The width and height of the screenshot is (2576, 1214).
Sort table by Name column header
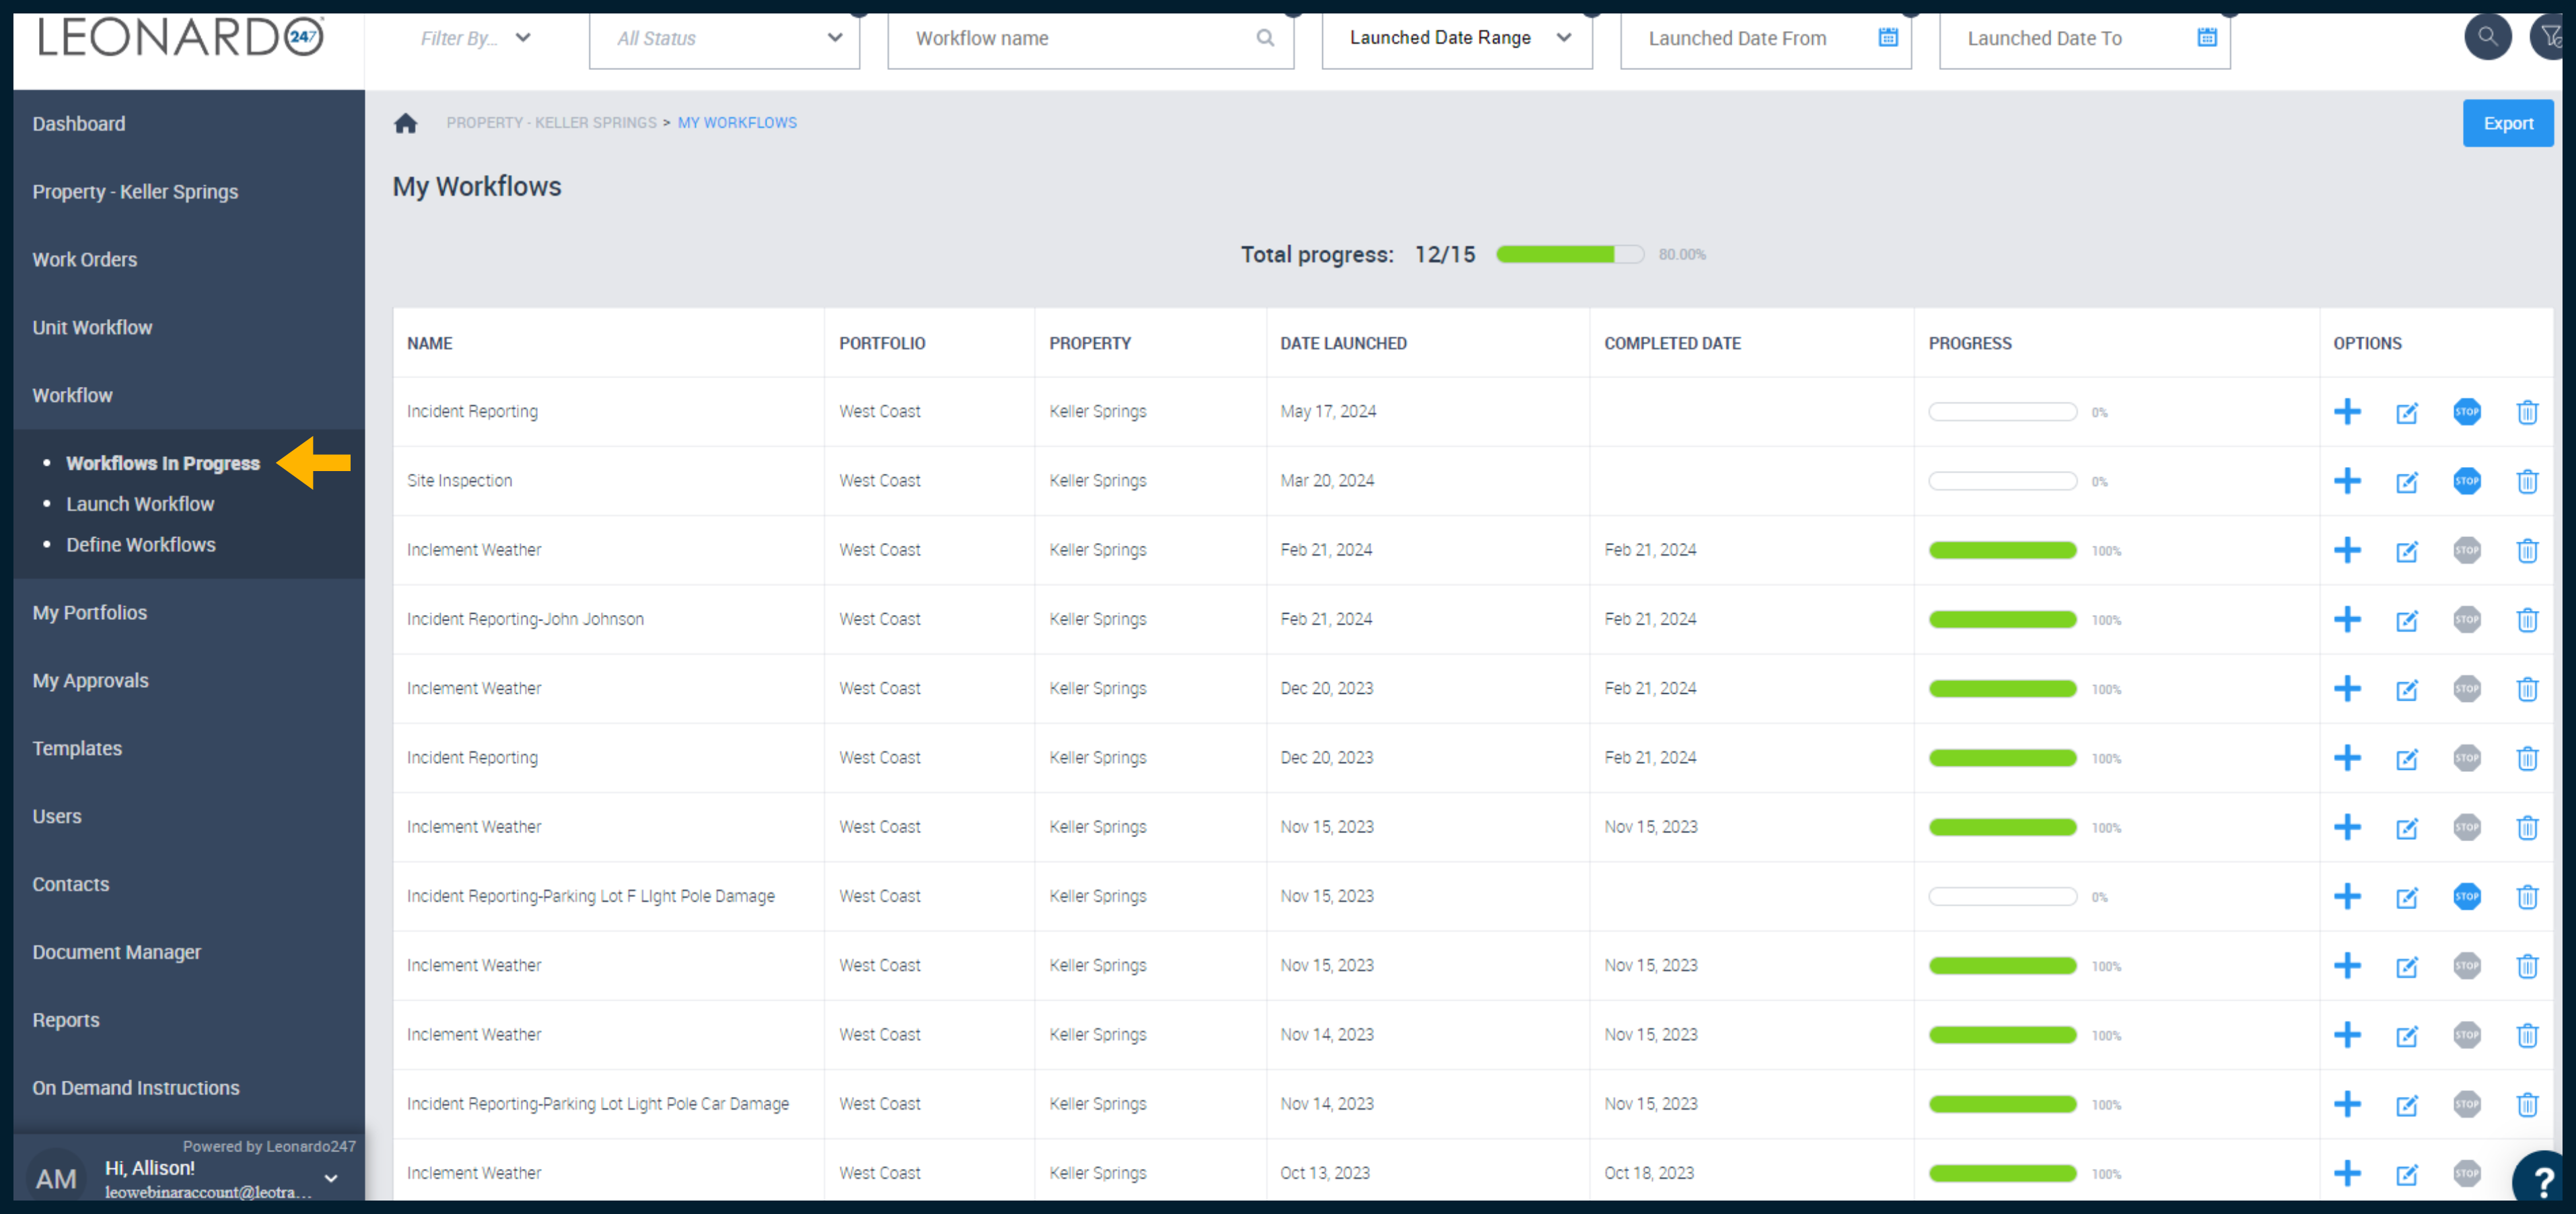430,344
